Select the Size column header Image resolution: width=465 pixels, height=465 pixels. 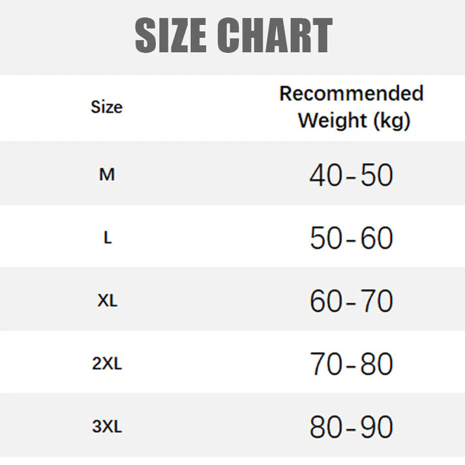tap(106, 107)
